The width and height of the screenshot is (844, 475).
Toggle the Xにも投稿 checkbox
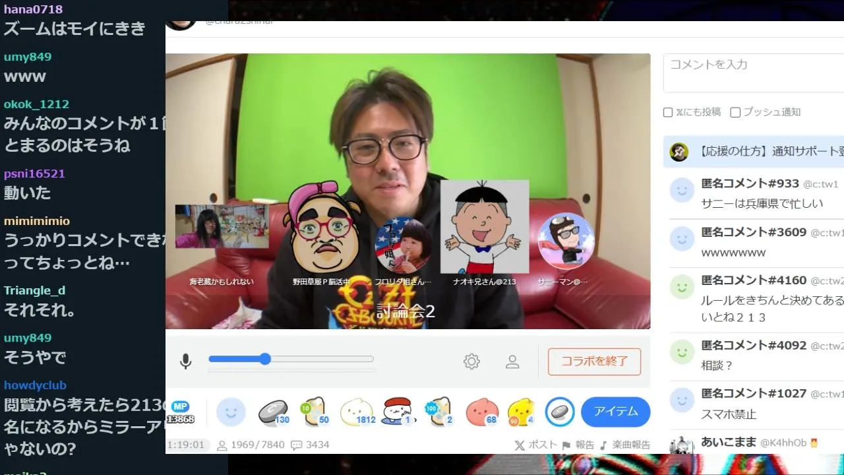668,112
